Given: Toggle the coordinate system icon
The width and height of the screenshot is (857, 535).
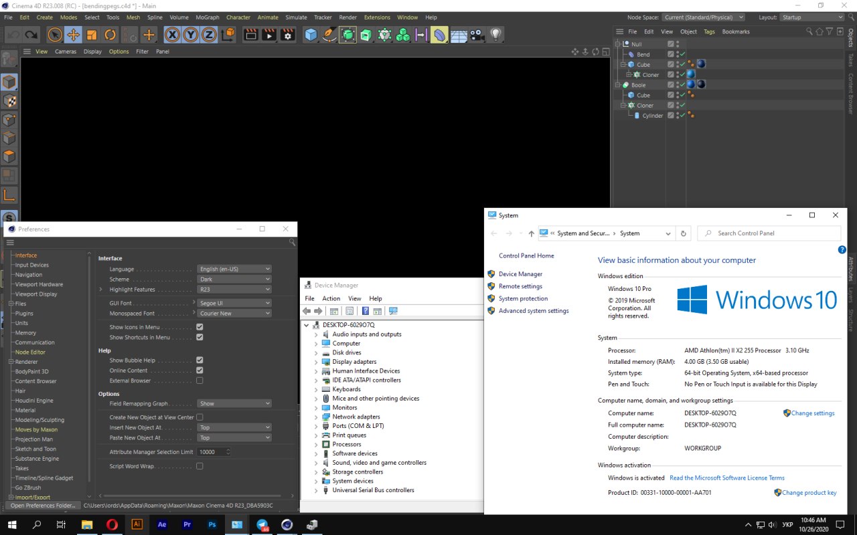Looking at the screenshot, I should [x=228, y=35].
